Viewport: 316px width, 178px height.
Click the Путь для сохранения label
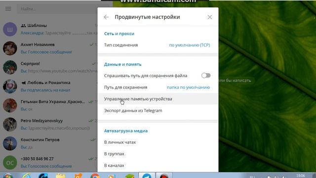(125, 88)
